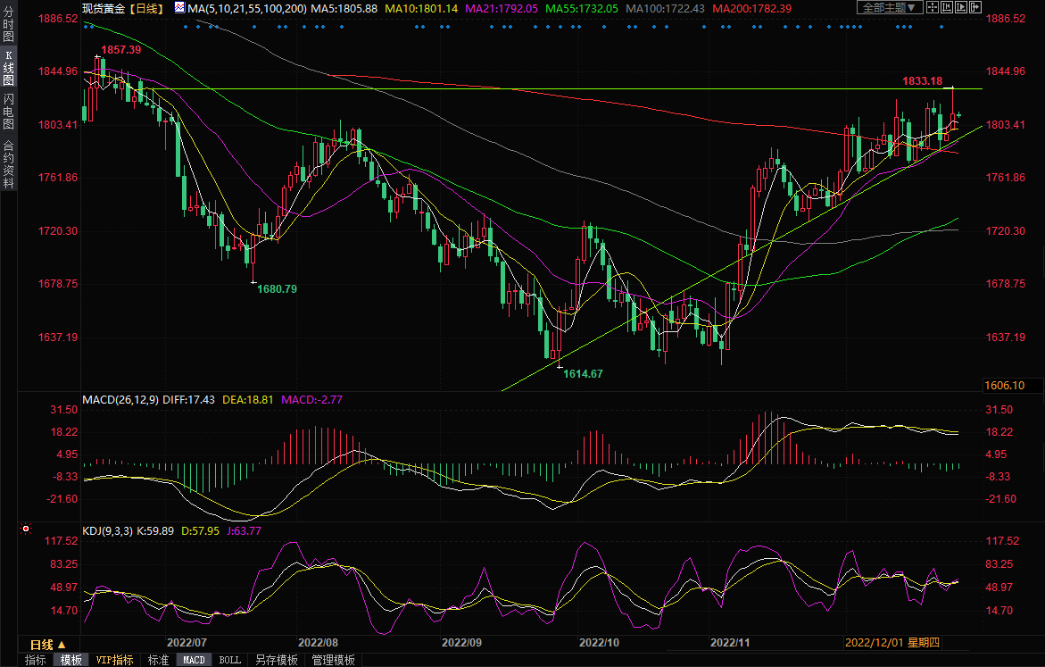
Task: Toggle the 指标 tab at bottom
Action: pyautogui.click(x=36, y=660)
